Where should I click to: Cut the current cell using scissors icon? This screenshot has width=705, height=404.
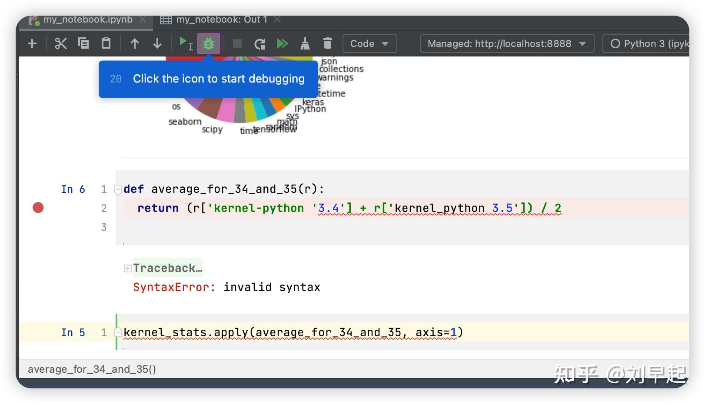(60, 43)
